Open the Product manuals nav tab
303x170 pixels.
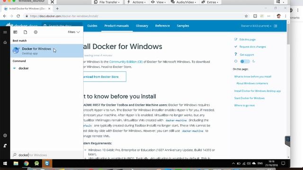click(x=116, y=25)
